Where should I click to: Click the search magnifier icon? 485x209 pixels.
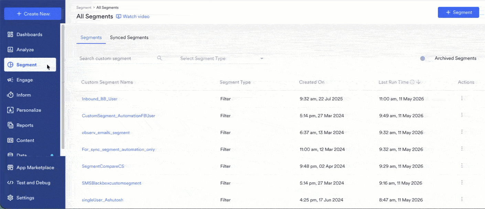(159, 58)
